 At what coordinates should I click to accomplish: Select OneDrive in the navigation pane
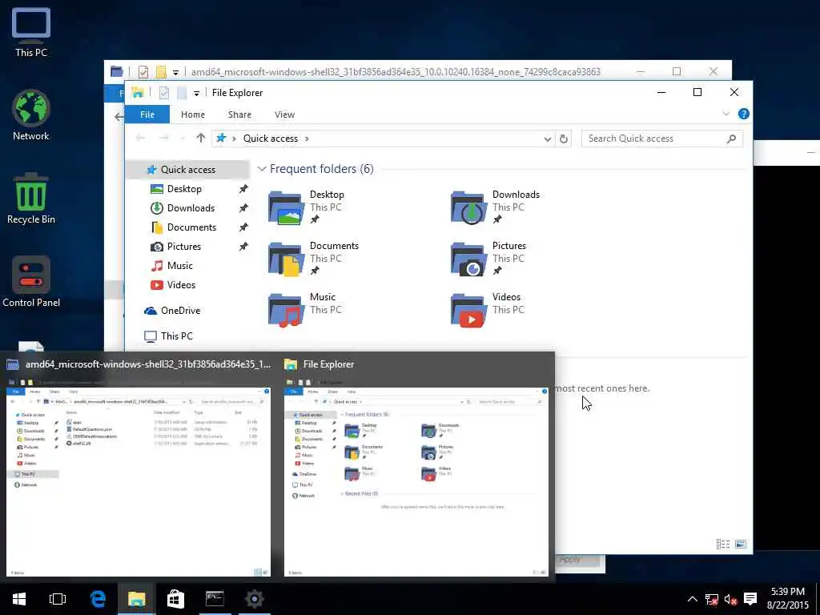pos(180,311)
